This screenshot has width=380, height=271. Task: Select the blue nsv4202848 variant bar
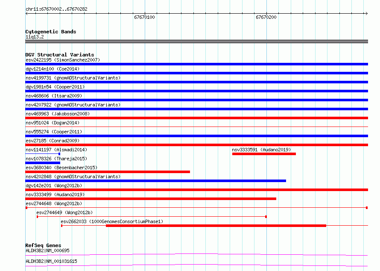click(155, 181)
